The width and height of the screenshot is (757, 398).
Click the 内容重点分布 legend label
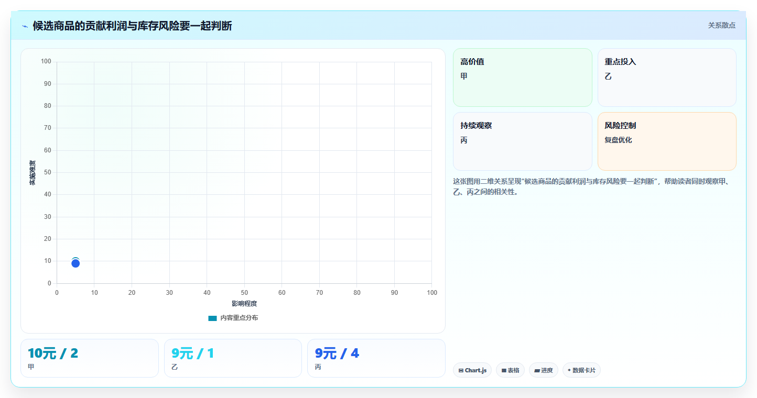[x=239, y=318]
